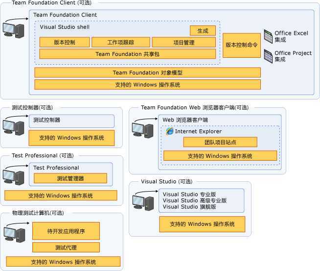Click Windows 操作系统 bar under Test Professional
Screen dimensions: 320x271
pos(61,196)
